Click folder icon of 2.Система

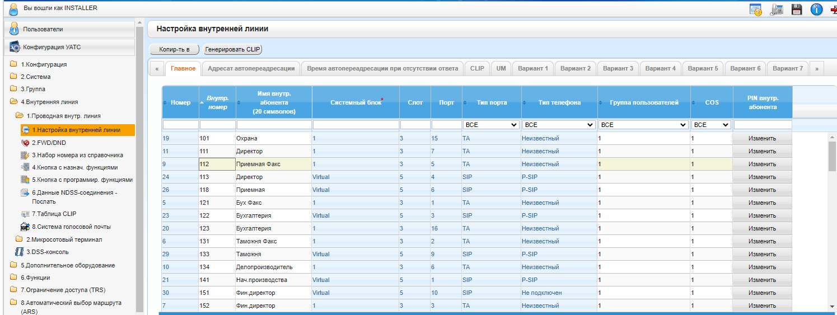pos(13,77)
